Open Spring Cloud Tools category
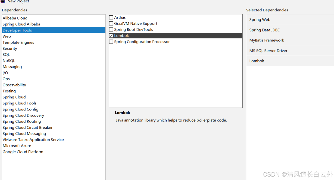This screenshot has height=180, width=334. coord(54,103)
